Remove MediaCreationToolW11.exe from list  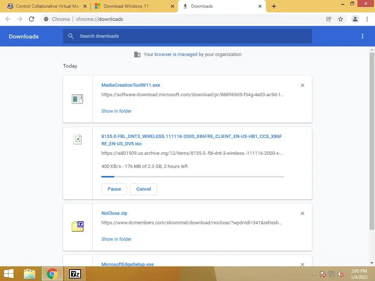302,85
